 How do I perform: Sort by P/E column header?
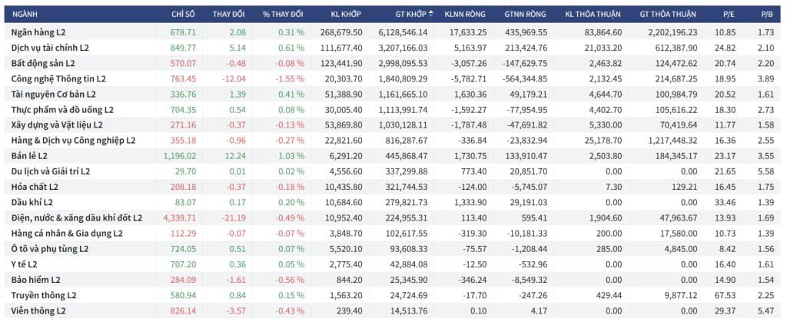point(729,14)
